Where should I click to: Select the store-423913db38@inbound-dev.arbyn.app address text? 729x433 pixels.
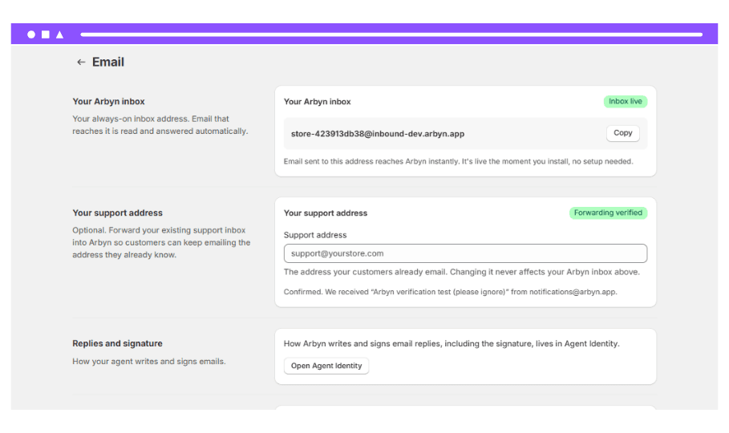pyautogui.click(x=378, y=134)
